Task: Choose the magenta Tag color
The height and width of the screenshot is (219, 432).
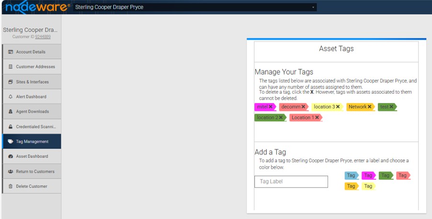Action: [369, 175]
